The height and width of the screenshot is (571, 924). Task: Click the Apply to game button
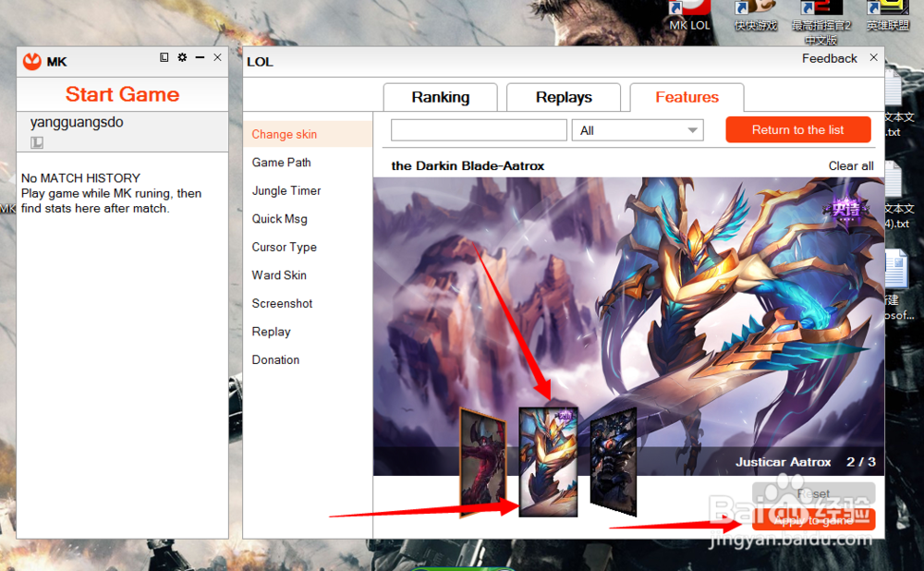pos(813,520)
